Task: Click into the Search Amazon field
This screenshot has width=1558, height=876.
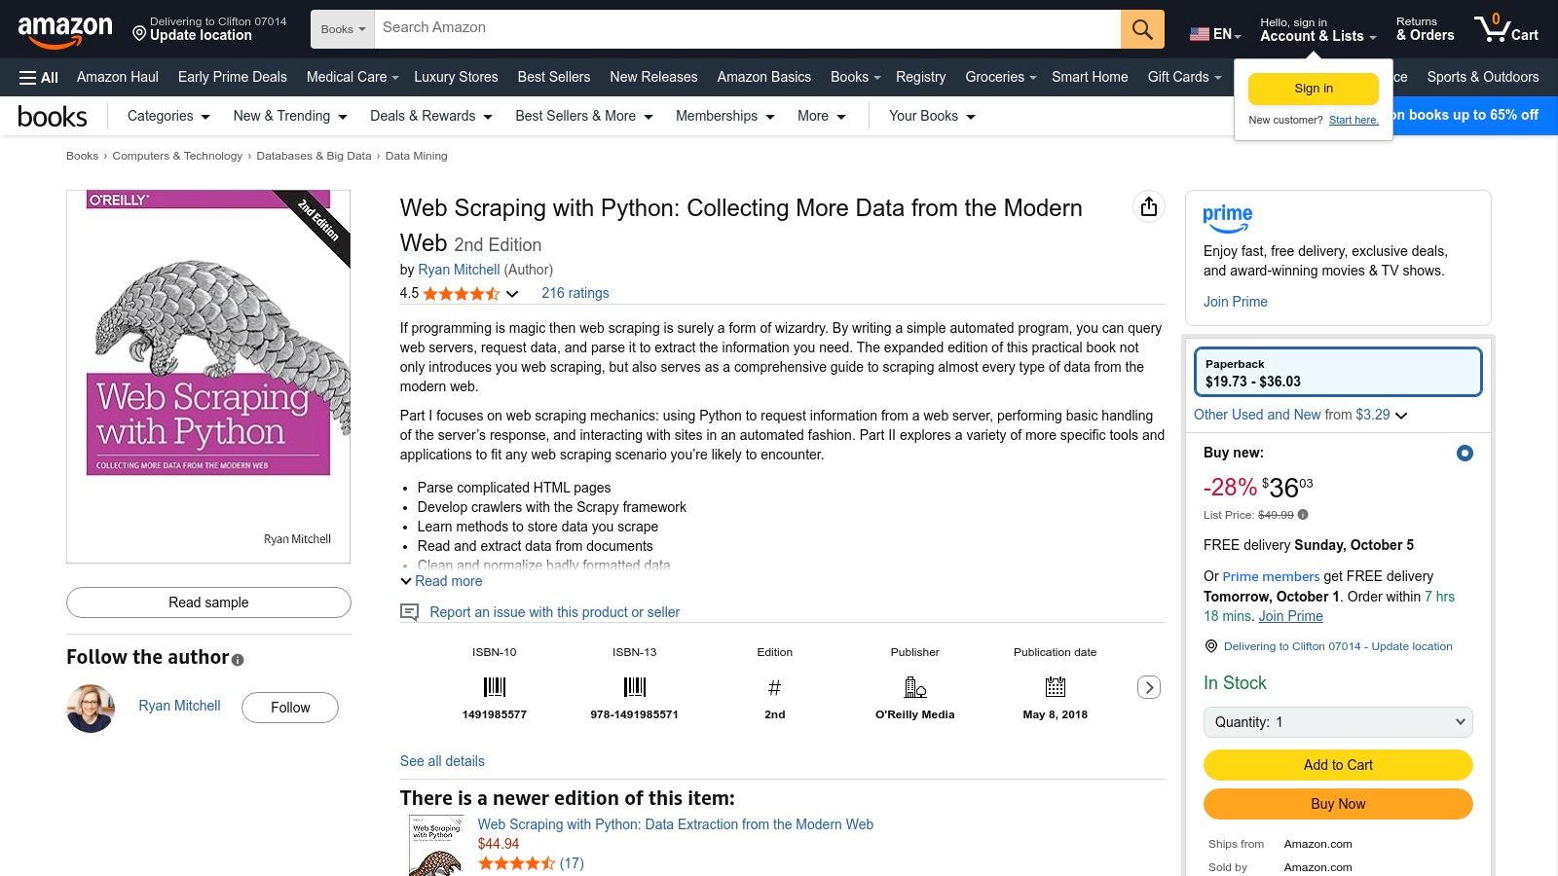Action: click(x=746, y=28)
